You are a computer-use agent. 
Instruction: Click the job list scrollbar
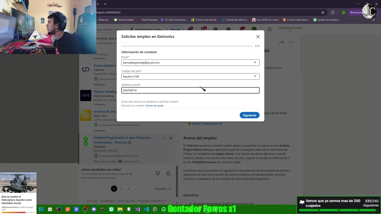click(177, 181)
